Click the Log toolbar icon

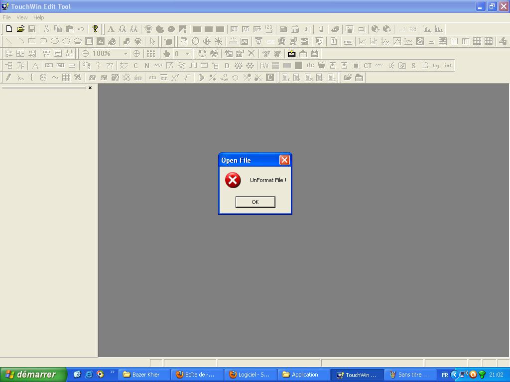coord(436,66)
